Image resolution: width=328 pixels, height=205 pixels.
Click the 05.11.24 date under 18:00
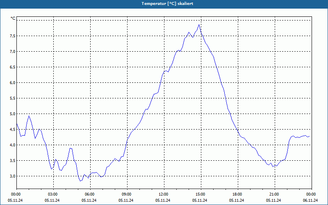[237, 200]
